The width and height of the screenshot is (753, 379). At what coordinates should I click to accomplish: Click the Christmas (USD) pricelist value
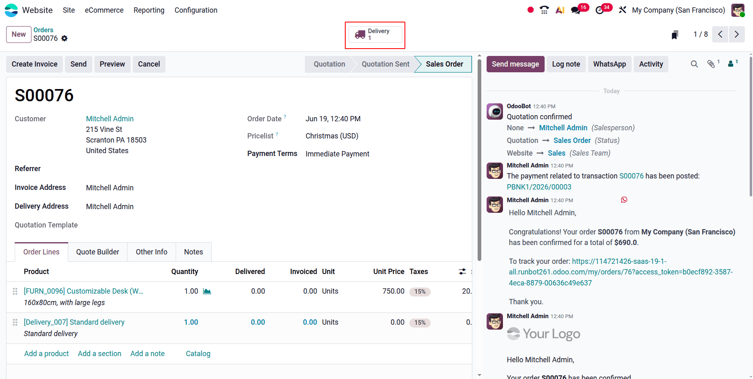point(332,136)
